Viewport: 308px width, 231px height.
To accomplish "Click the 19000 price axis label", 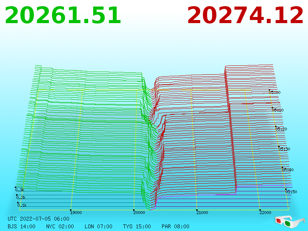I will [x=76, y=213].
